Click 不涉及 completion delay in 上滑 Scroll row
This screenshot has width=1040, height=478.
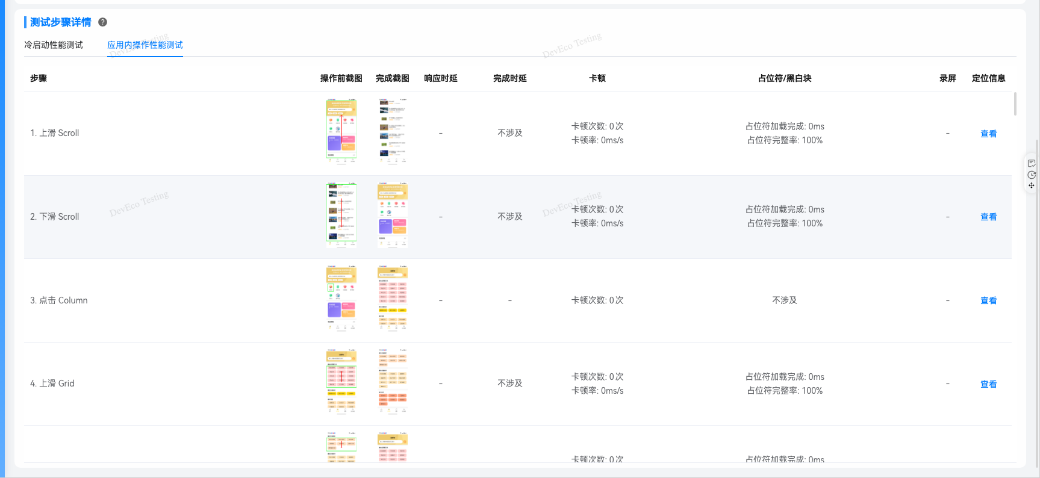pyautogui.click(x=510, y=133)
